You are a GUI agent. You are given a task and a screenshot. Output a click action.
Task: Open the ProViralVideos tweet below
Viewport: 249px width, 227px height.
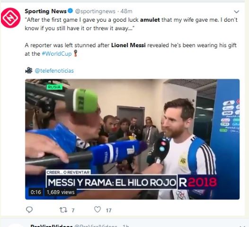click(124, 224)
